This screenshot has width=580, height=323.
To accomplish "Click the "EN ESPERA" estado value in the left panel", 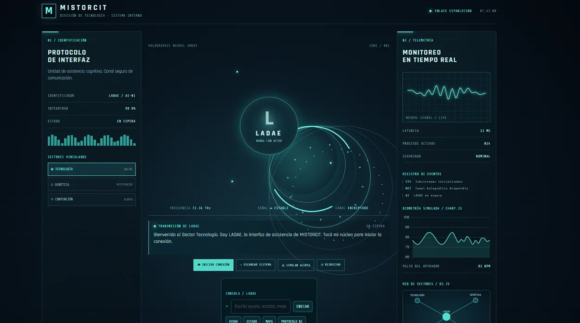I will [126, 121].
